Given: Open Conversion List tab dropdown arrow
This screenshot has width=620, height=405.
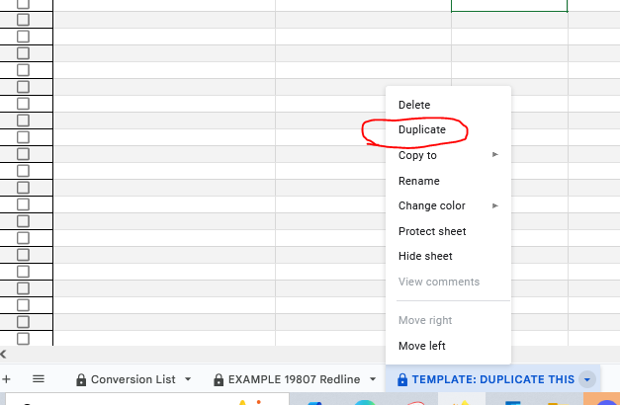Looking at the screenshot, I should tap(188, 379).
